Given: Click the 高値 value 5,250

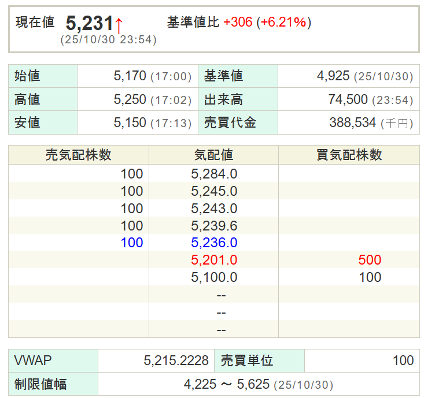Looking at the screenshot, I should (x=130, y=99).
